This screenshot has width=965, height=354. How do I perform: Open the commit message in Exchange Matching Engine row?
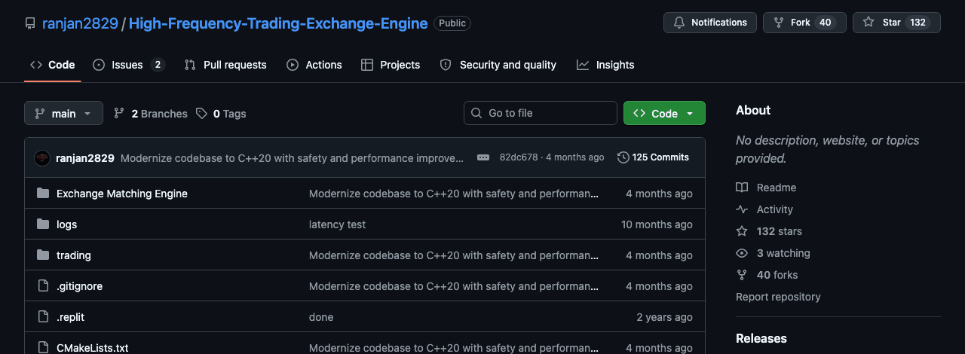[454, 194]
